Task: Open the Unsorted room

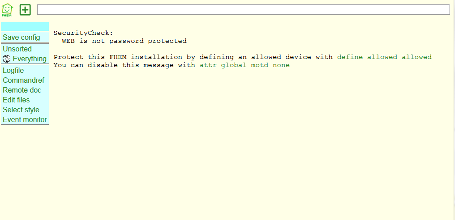Action: point(17,49)
